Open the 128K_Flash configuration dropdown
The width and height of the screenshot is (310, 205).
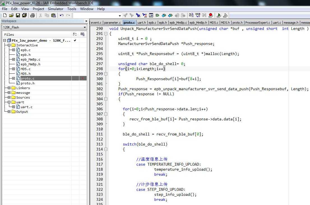(x=85, y=27)
